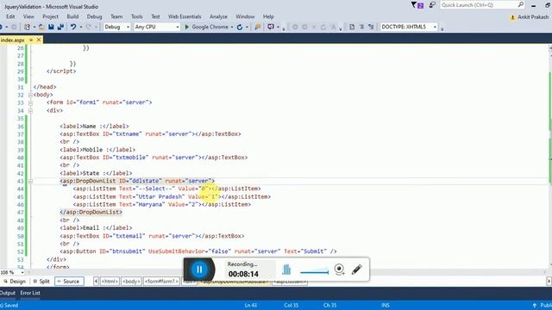Viewport: 552px width, 310px height.
Task: Click the Find in Files icon
Action: click(x=257, y=27)
